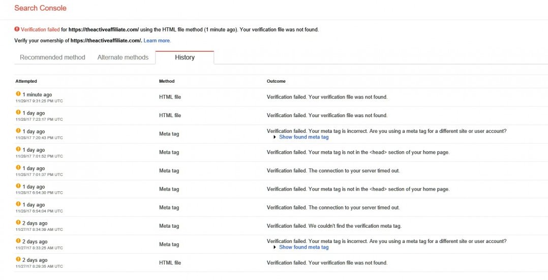The image size is (548, 280).
Task: Click warning icon for 11/28/17 6:54:30 PM attempt
Action: pyautogui.click(x=18, y=186)
